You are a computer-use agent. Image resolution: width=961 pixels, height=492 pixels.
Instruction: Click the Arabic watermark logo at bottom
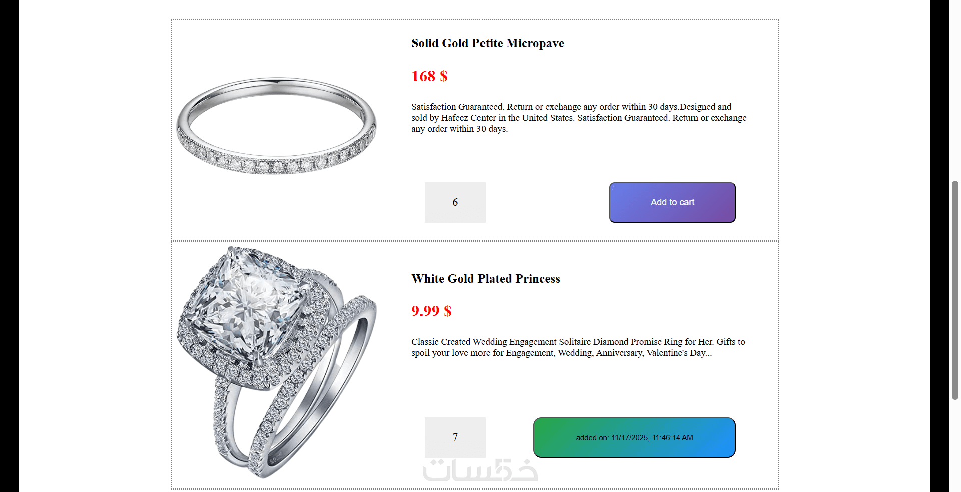click(x=479, y=470)
